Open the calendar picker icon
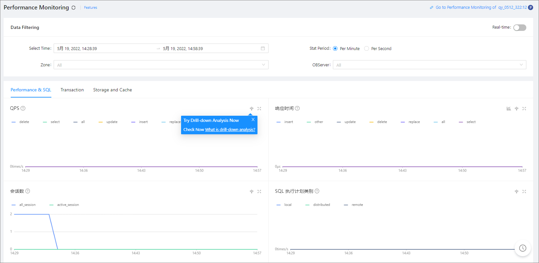 pyautogui.click(x=263, y=48)
